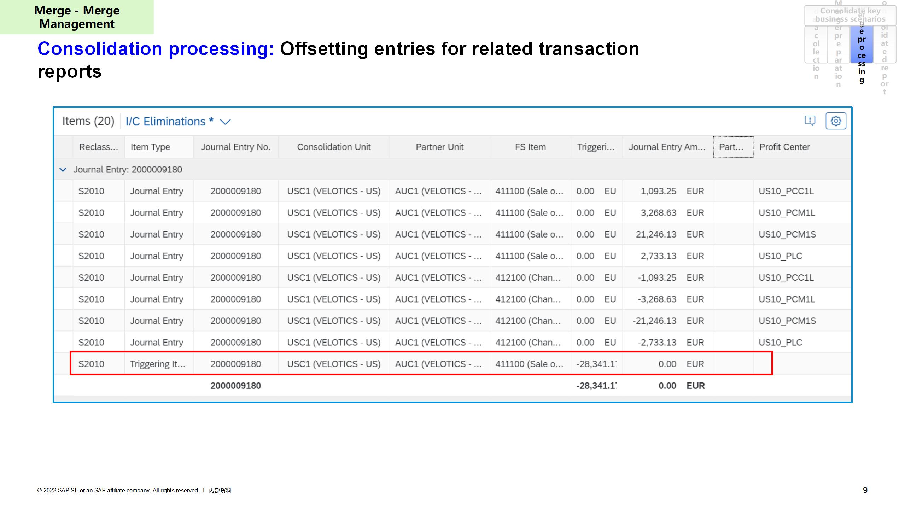
Task: Select the Journal Entry No. column header
Action: tap(235, 147)
